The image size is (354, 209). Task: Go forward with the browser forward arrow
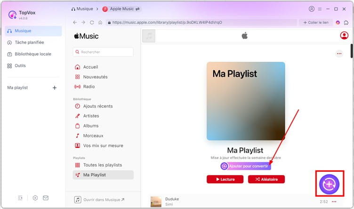pyautogui.click(x=83, y=22)
